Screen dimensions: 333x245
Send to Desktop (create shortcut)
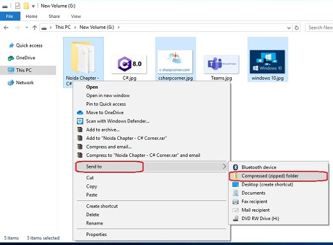point(278,184)
